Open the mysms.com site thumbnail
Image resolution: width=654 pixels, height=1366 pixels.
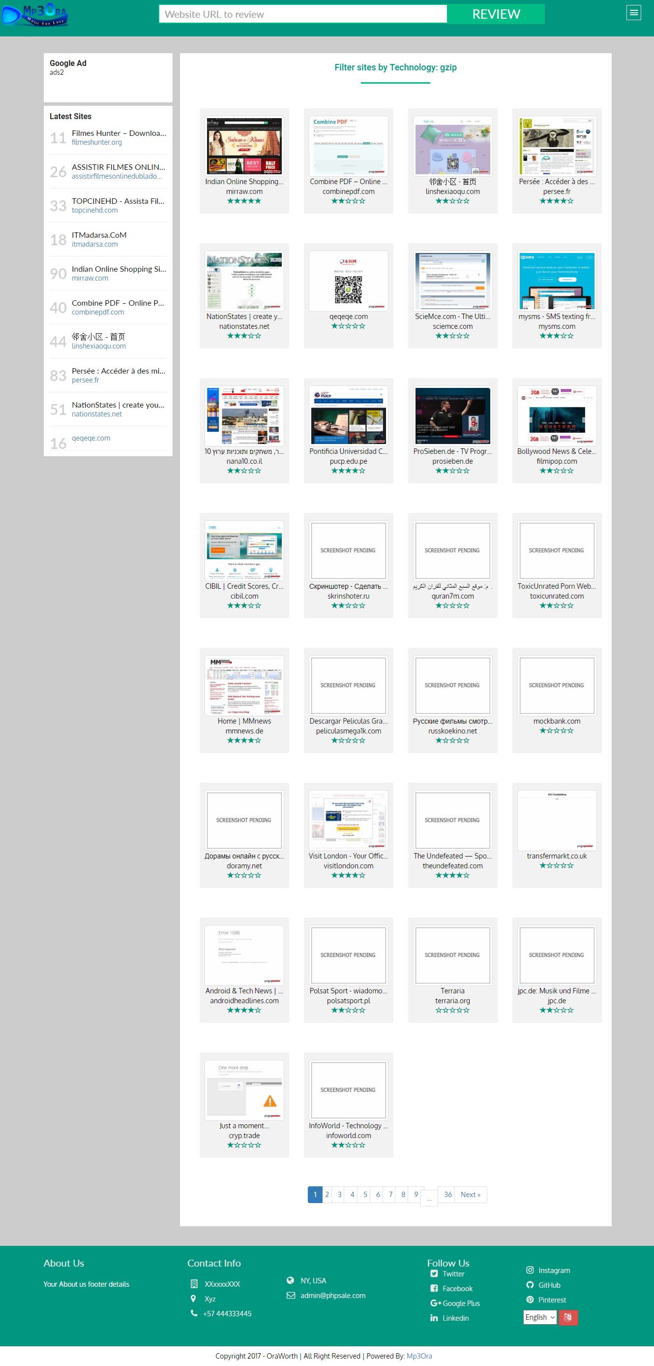557,281
